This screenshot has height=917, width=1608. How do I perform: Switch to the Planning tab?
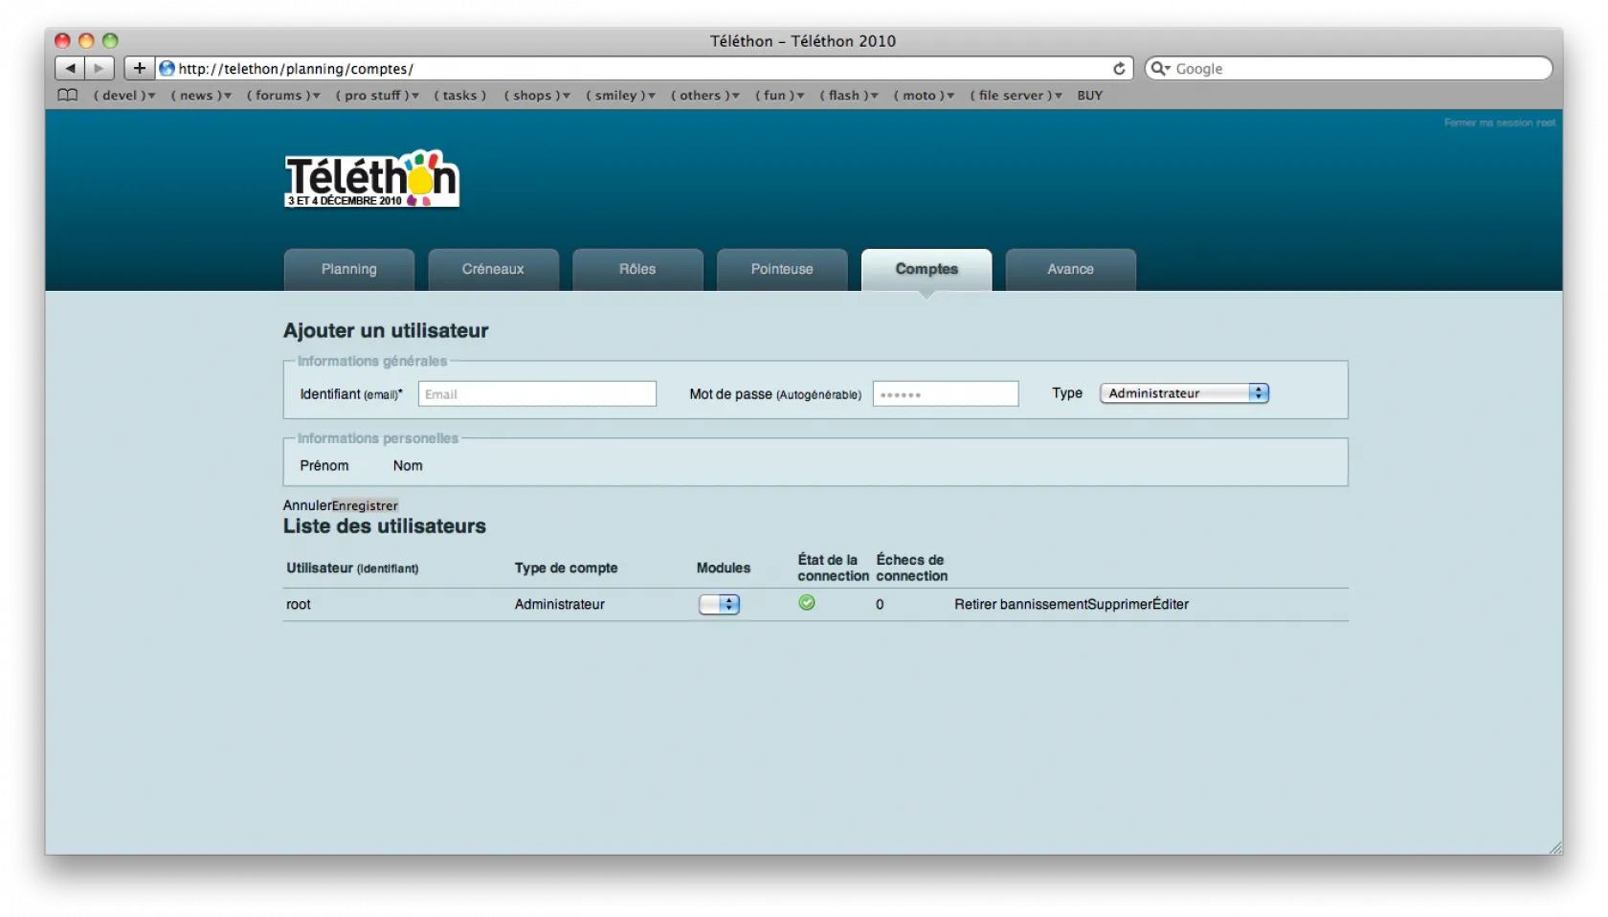pos(348,270)
